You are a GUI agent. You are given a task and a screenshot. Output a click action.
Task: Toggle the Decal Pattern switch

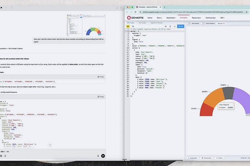pos(202,23)
